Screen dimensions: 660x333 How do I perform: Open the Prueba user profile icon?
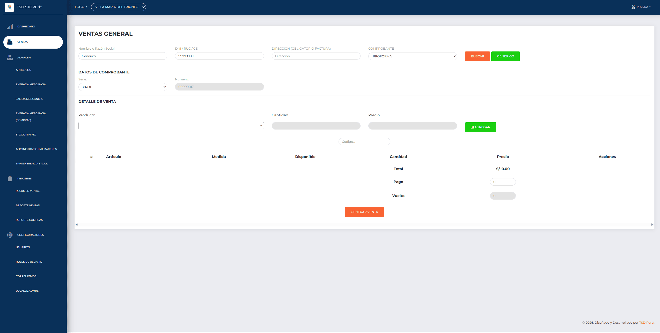633,7
